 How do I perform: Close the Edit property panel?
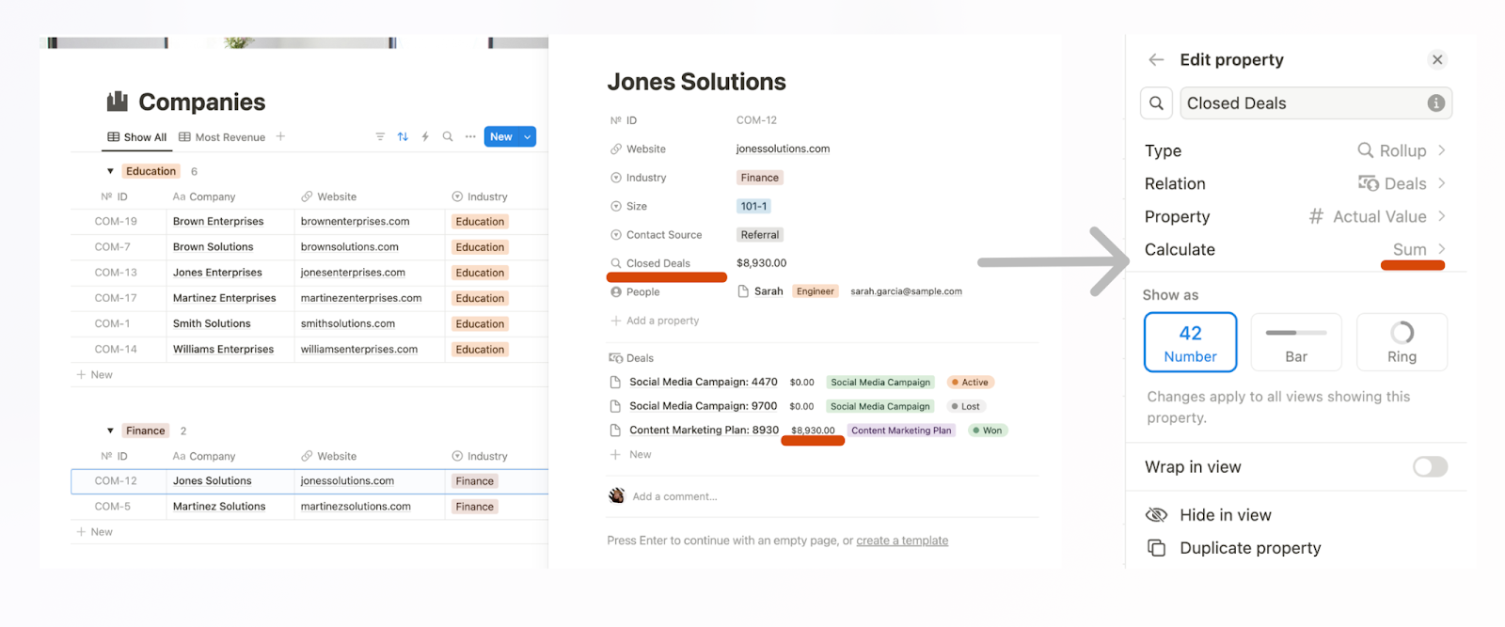pyautogui.click(x=1437, y=59)
